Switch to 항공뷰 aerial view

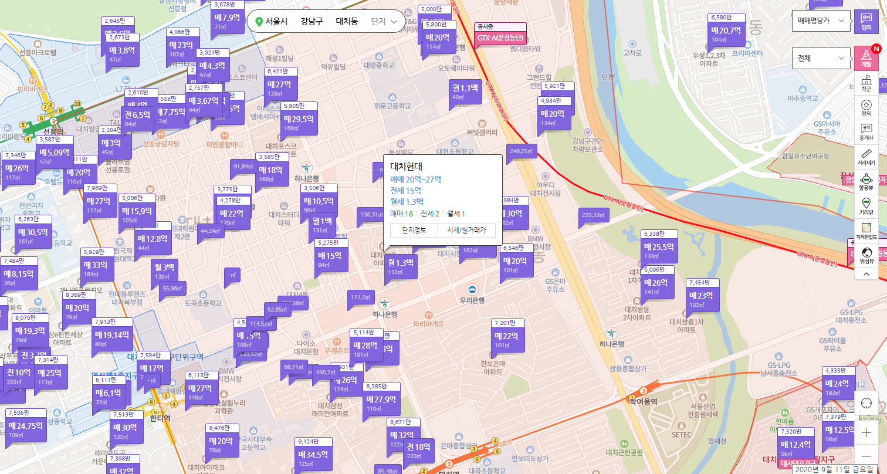(866, 182)
